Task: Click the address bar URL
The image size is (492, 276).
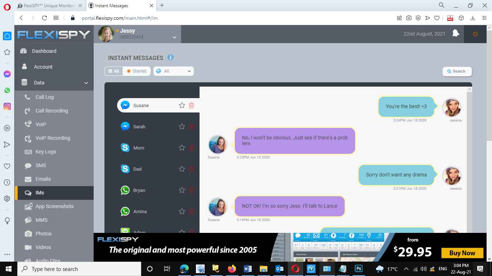Action: (120, 18)
